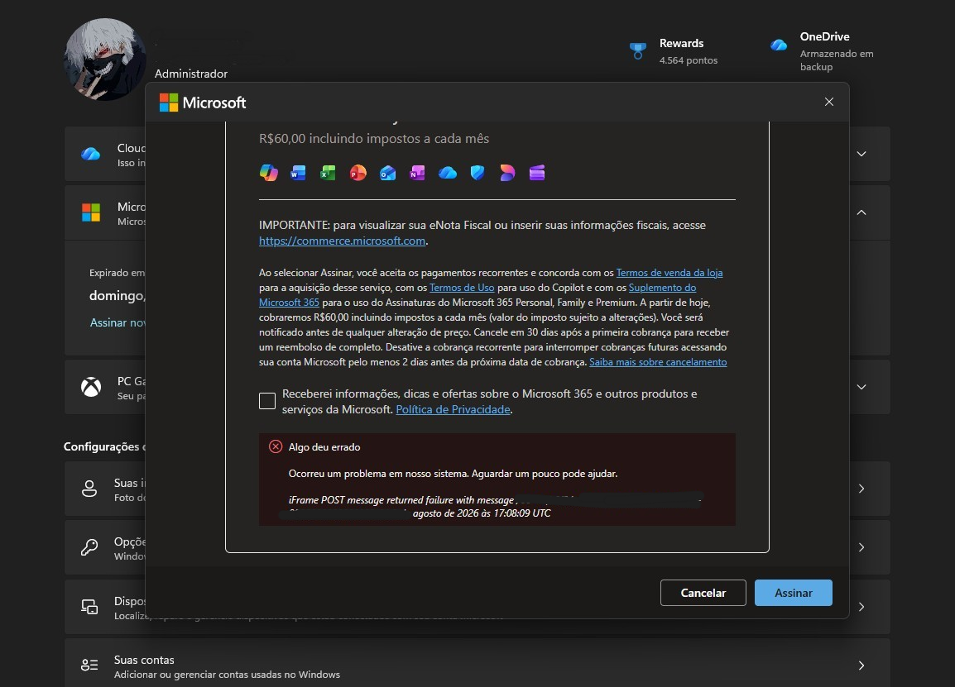Click the OneDrive cloud icon in app row
Viewport: 955px width, 687px height.
448,173
